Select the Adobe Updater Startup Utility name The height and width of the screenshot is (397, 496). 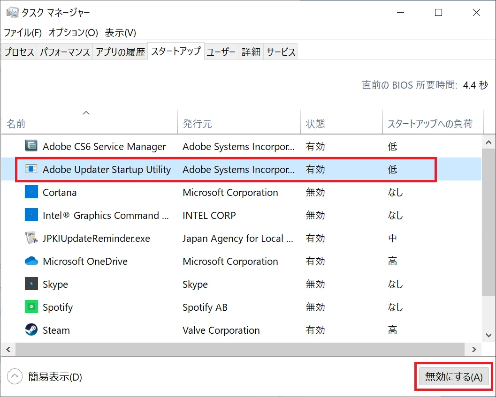point(107,169)
